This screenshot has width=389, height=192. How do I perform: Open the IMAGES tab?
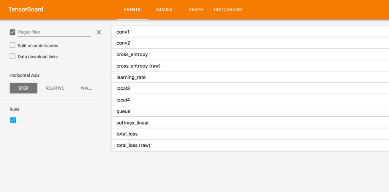click(x=164, y=10)
